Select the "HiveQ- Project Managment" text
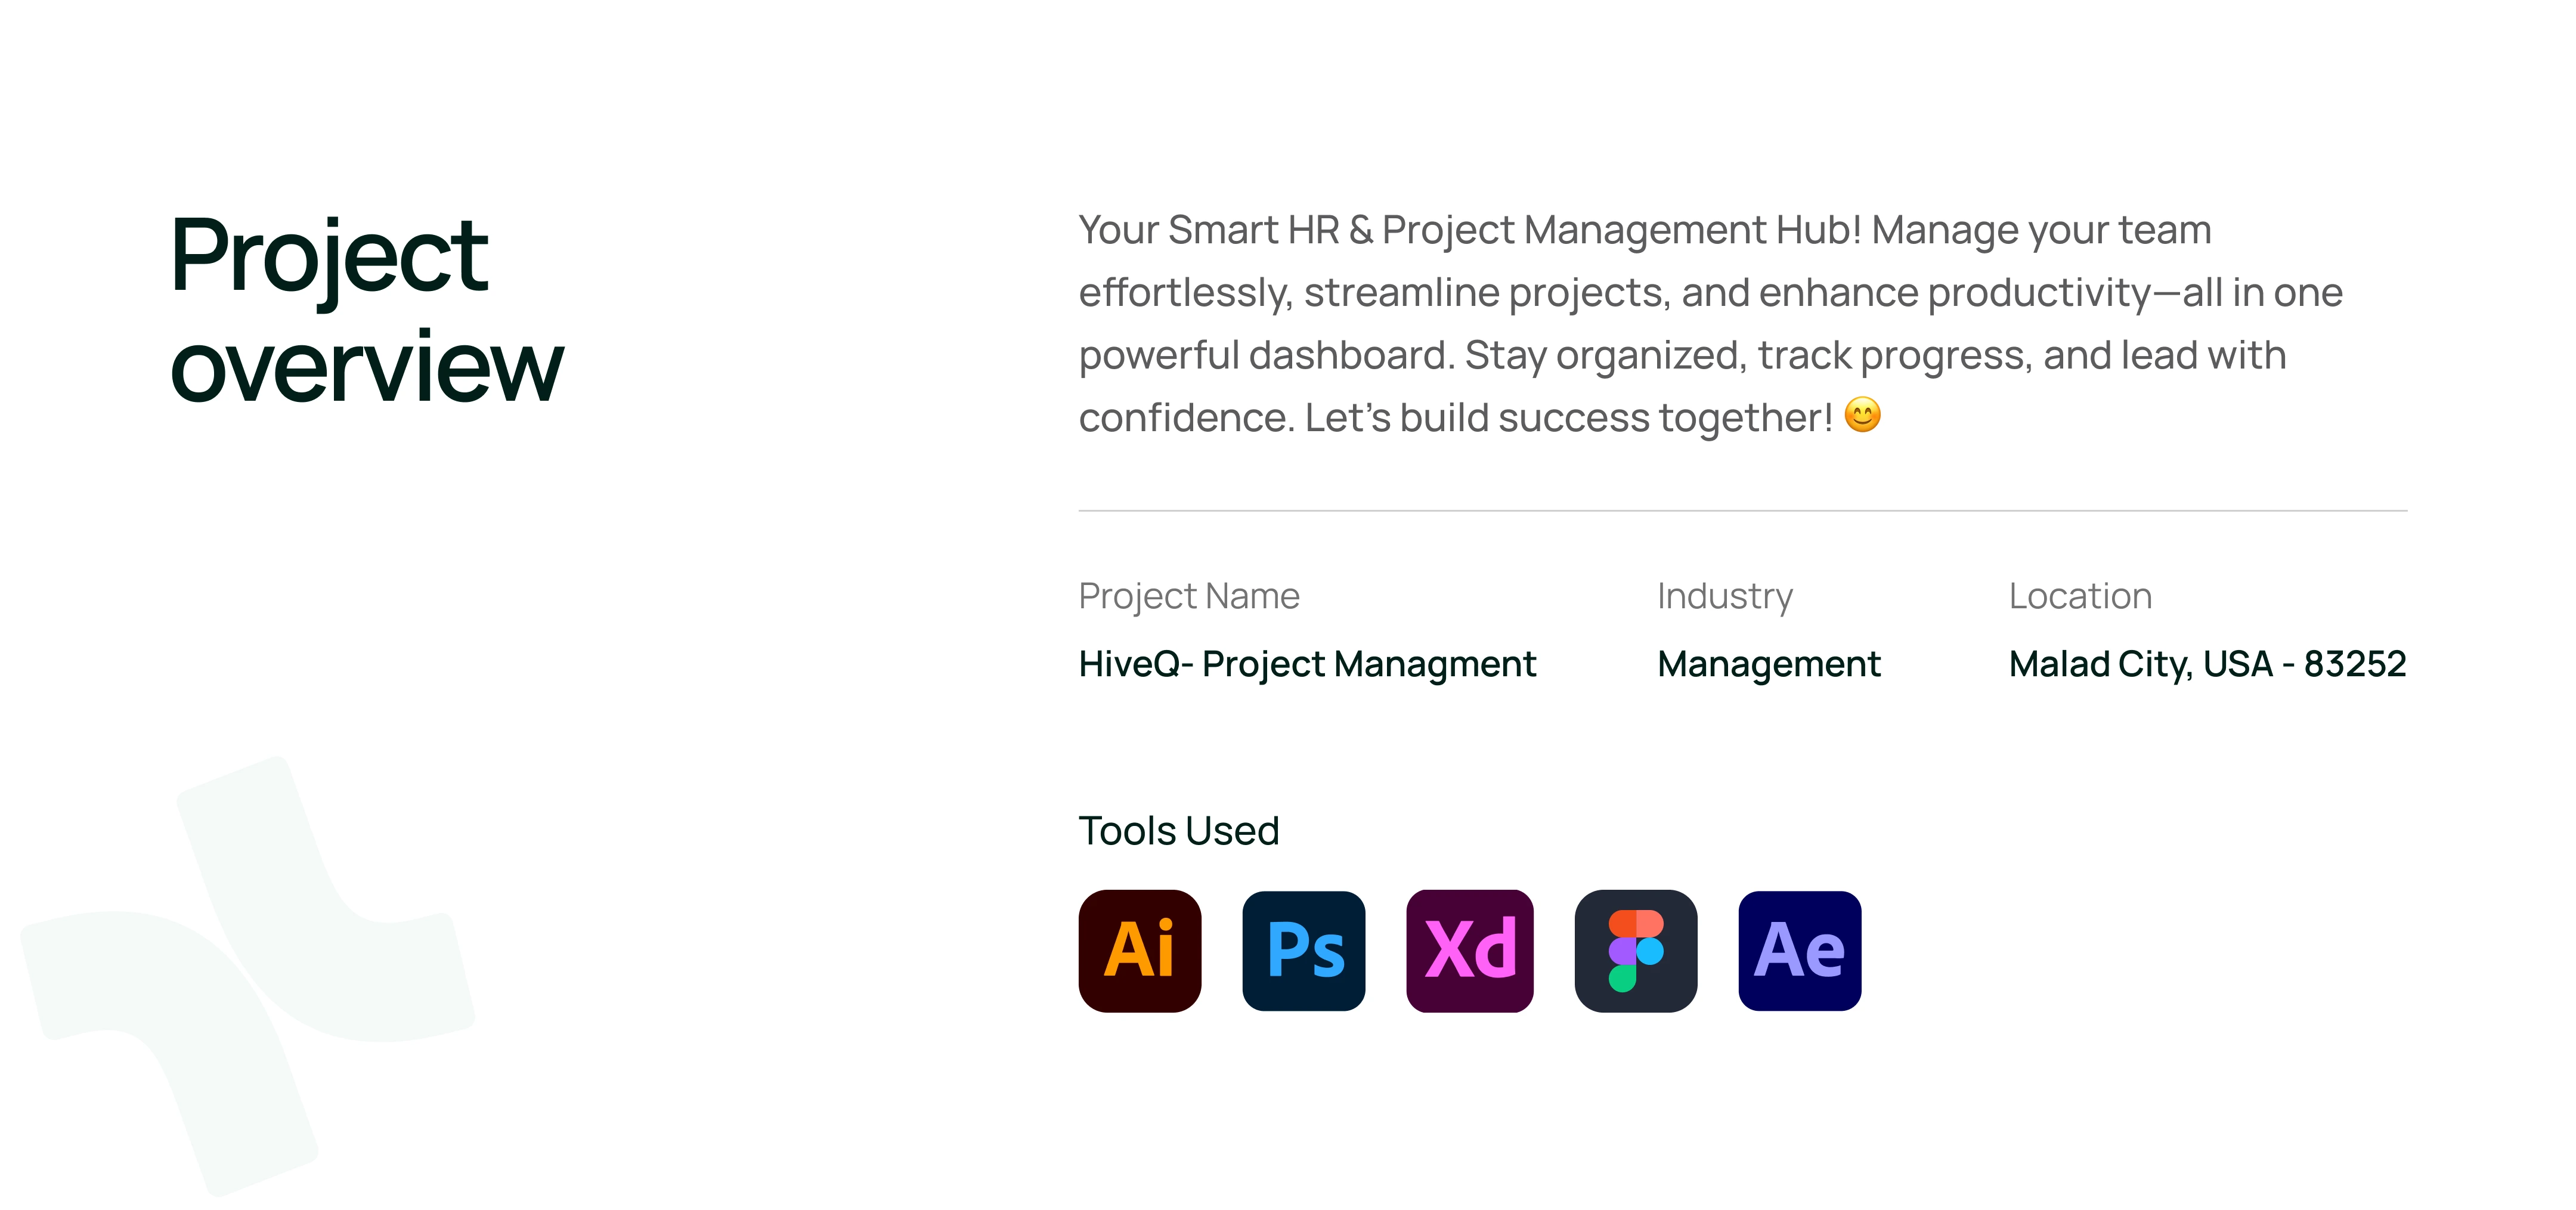Image resolution: width=2576 pixels, height=1210 pixels. pyautogui.click(x=1307, y=664)
